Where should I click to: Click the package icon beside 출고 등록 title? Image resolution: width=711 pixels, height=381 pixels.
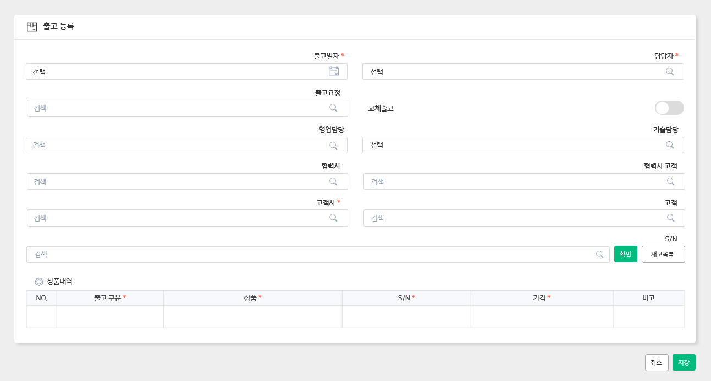(32, 27)
